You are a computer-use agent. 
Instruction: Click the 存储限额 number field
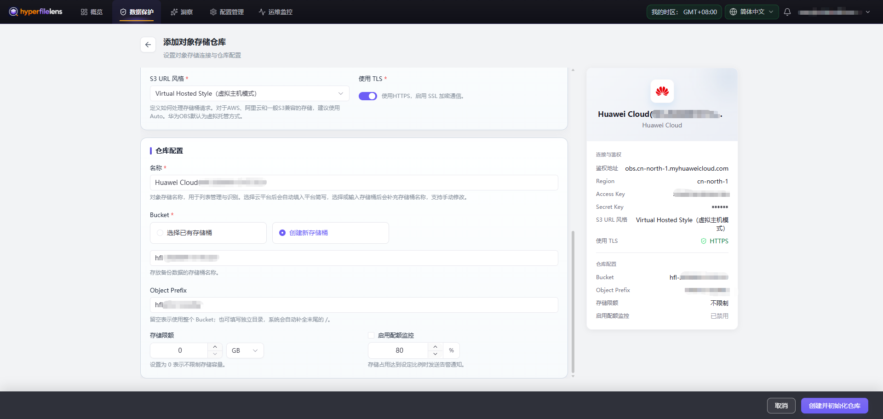[x=180, y=350]
